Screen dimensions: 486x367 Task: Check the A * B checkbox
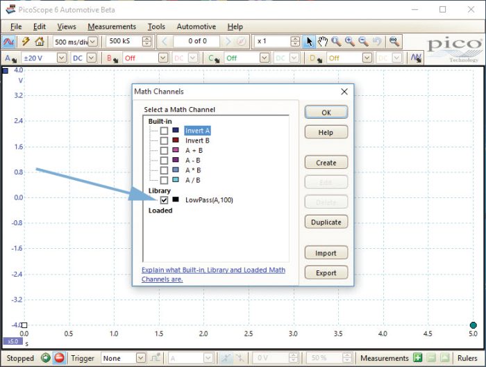[164, 170]
